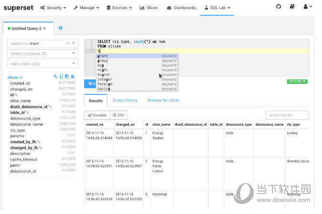Viewport: 322px width, 214px height.
Task: Open Untitled Query 2 tab dropdown
Action: [45, 28]
